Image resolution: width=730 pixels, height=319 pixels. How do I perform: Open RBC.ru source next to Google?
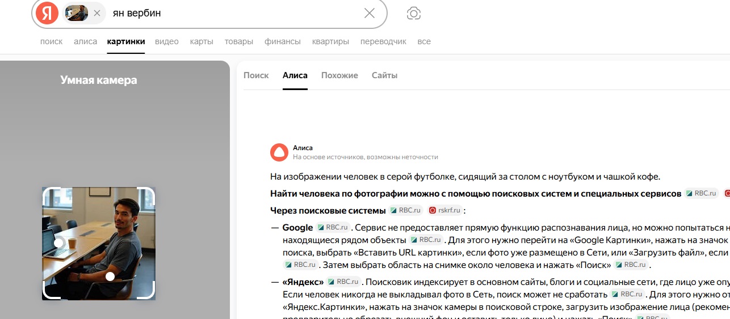click(x=332, y=227)
